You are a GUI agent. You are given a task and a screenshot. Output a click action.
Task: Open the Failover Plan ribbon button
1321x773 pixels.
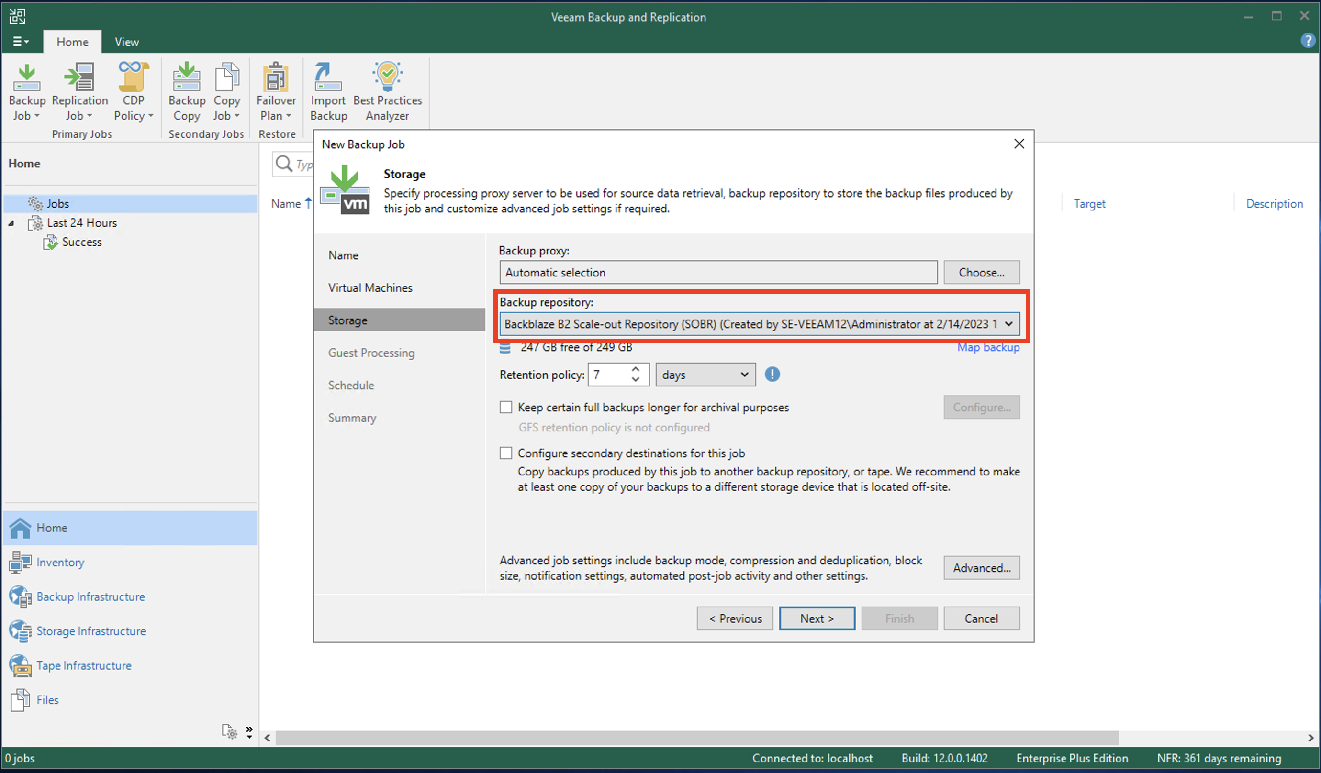click(x=276, y=92)
